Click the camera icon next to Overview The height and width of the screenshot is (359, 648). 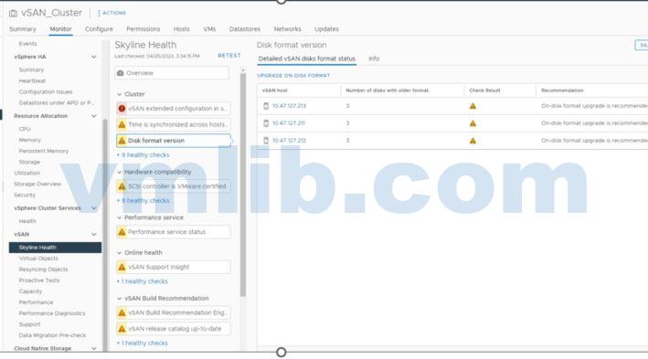121,73
